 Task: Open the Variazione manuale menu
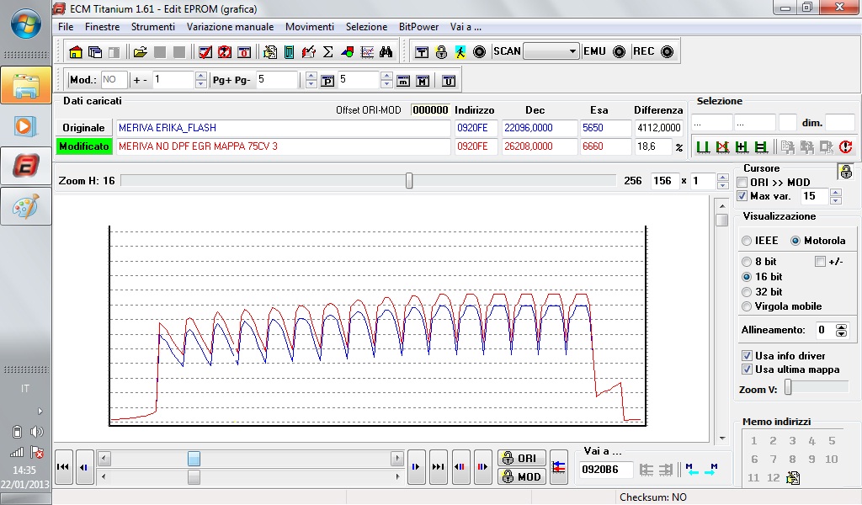coord(230,27)
